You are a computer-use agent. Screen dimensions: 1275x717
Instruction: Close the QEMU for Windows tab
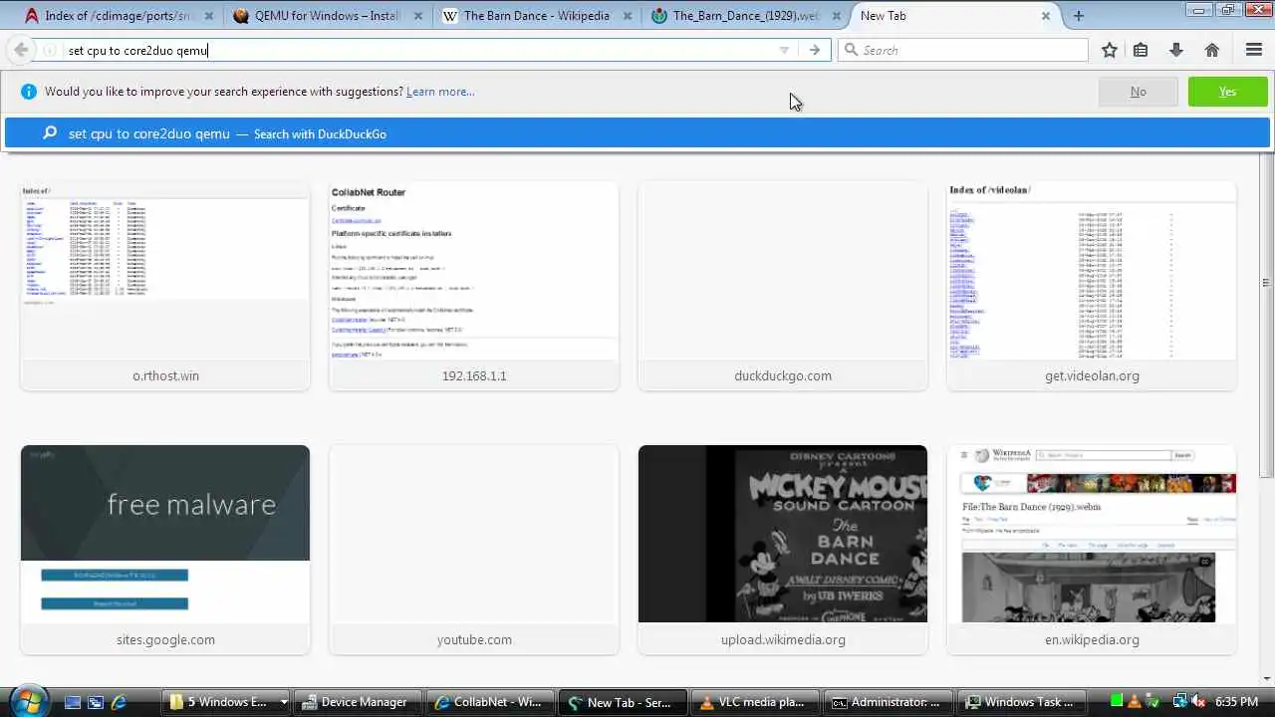417,16
